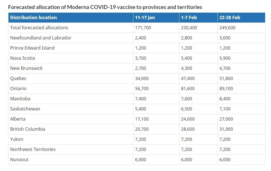Screen dimensions: 271x171
Task: Select the "Northwest Territories" row label
Action: [33, 149]
